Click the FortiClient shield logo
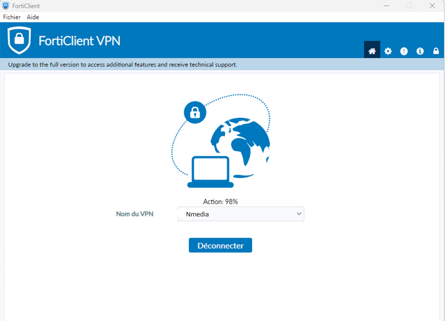Image resolution: width=446 pixels, height=321 pixels. click(19, 40)
